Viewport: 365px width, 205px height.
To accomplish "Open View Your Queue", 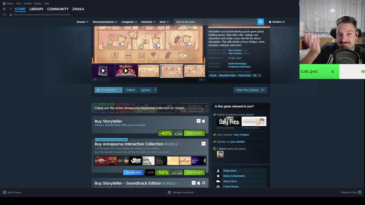I will pyautogui.click(x=250, y=90).
